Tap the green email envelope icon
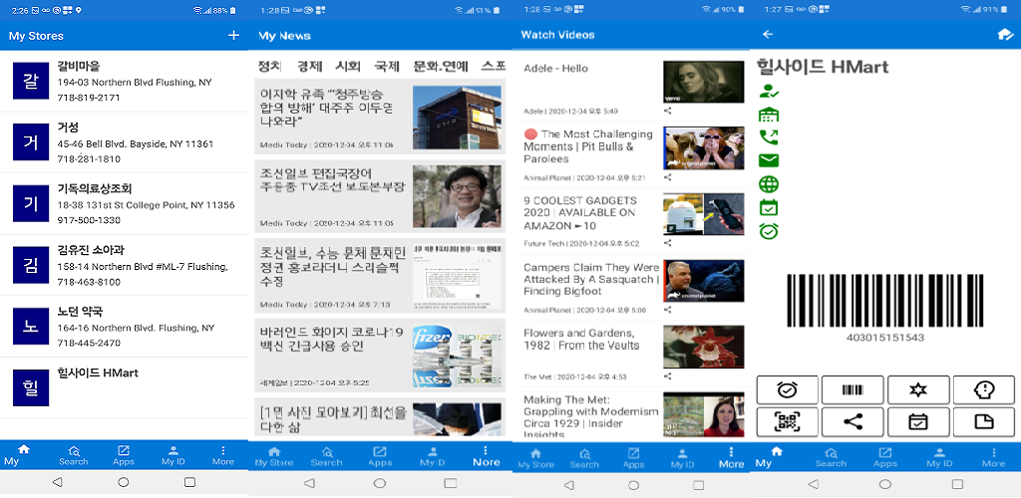Screen dimensions: 1021x498 pyautogui.click(x=769, y=160)
